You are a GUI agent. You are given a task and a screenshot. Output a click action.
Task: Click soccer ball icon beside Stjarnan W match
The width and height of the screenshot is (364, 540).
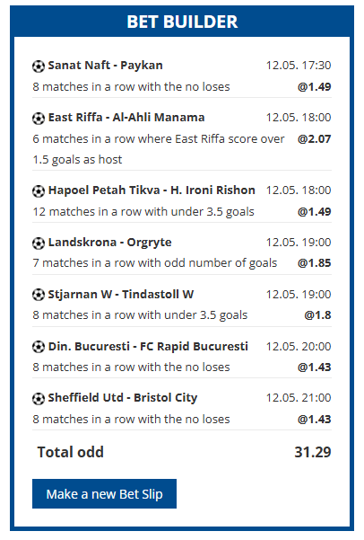39,295
